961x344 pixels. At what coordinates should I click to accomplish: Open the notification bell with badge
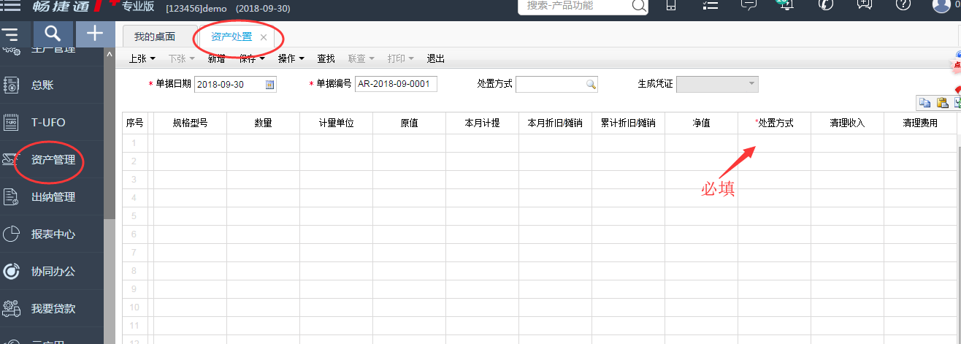[x=785, y=4]
